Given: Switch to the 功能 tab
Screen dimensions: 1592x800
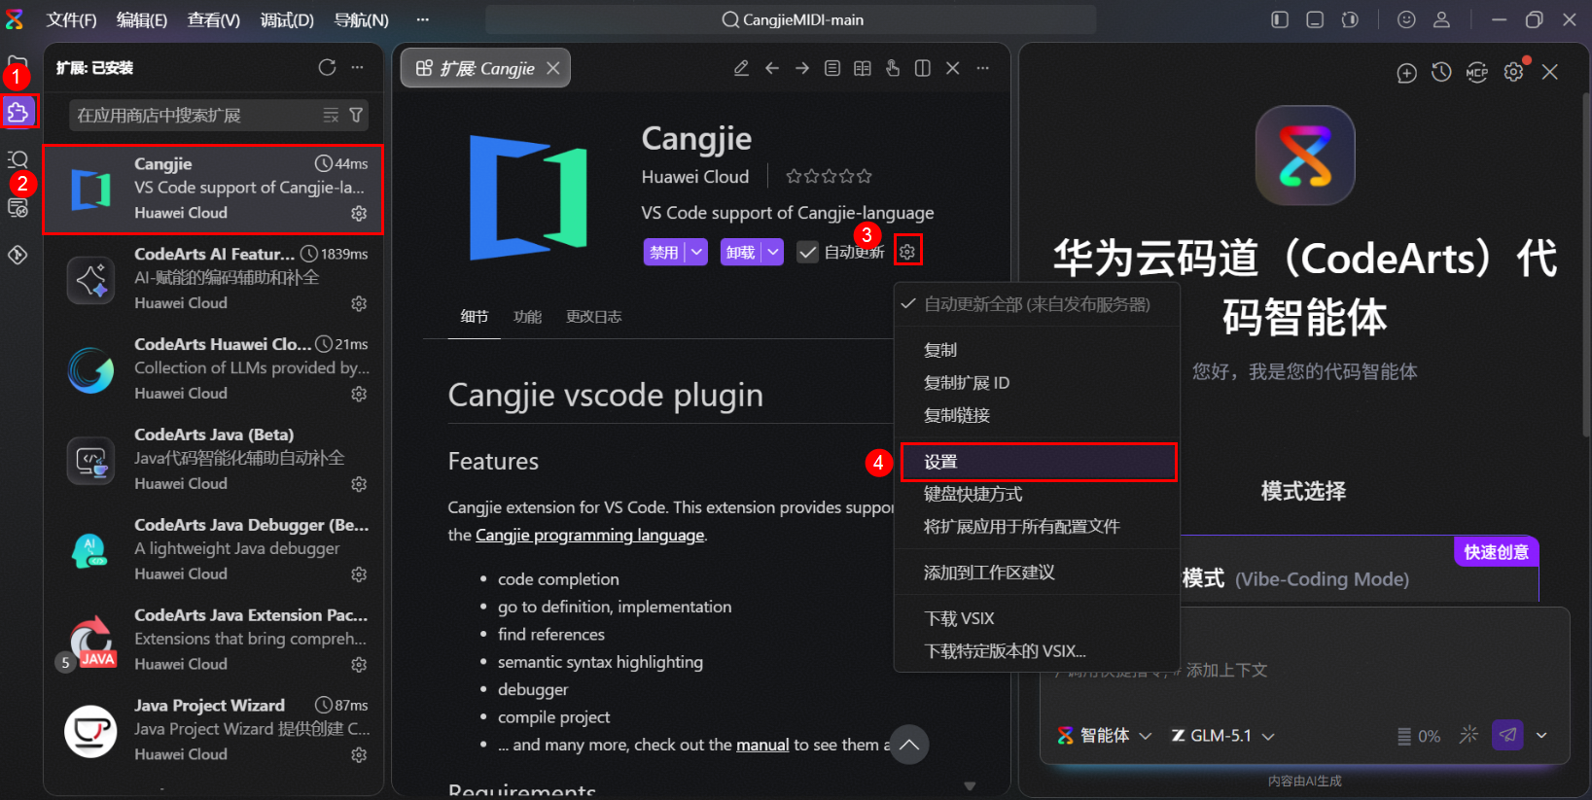Looking at the screenshot, I should coord(527,317).
